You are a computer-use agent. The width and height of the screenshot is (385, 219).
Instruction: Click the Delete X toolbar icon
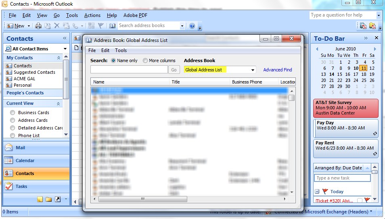pos(57,25)
